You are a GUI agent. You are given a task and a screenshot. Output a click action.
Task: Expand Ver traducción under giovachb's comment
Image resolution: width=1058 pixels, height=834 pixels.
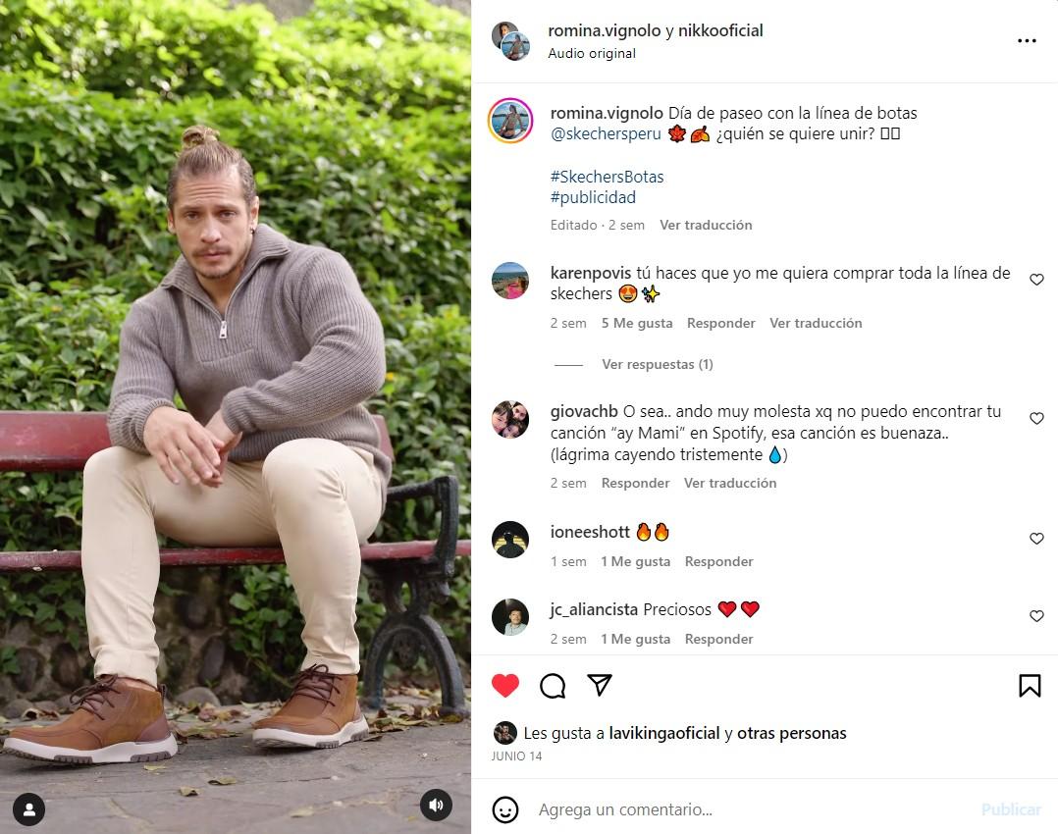pyautogui.click(x=730, y=483)
